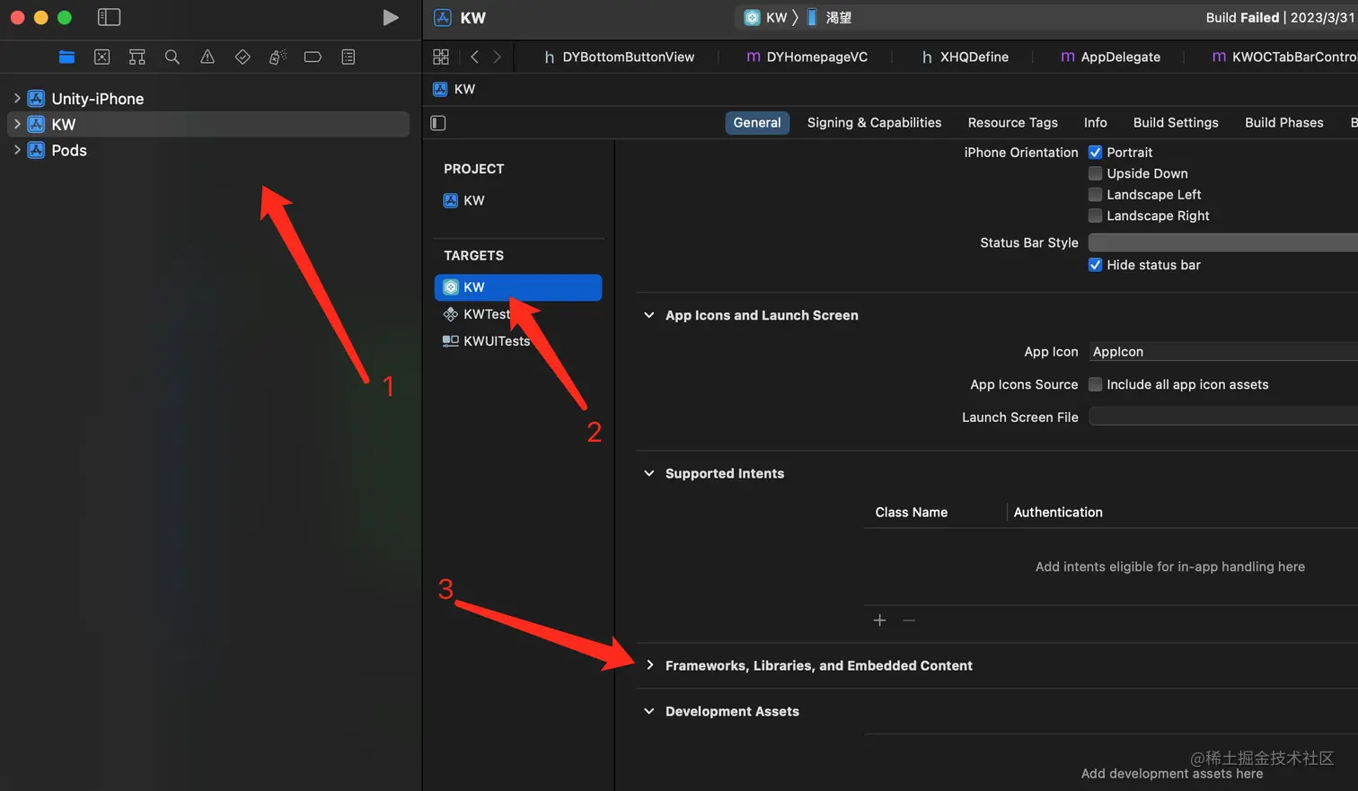Remove intent with the minus button

pos(909,620)
